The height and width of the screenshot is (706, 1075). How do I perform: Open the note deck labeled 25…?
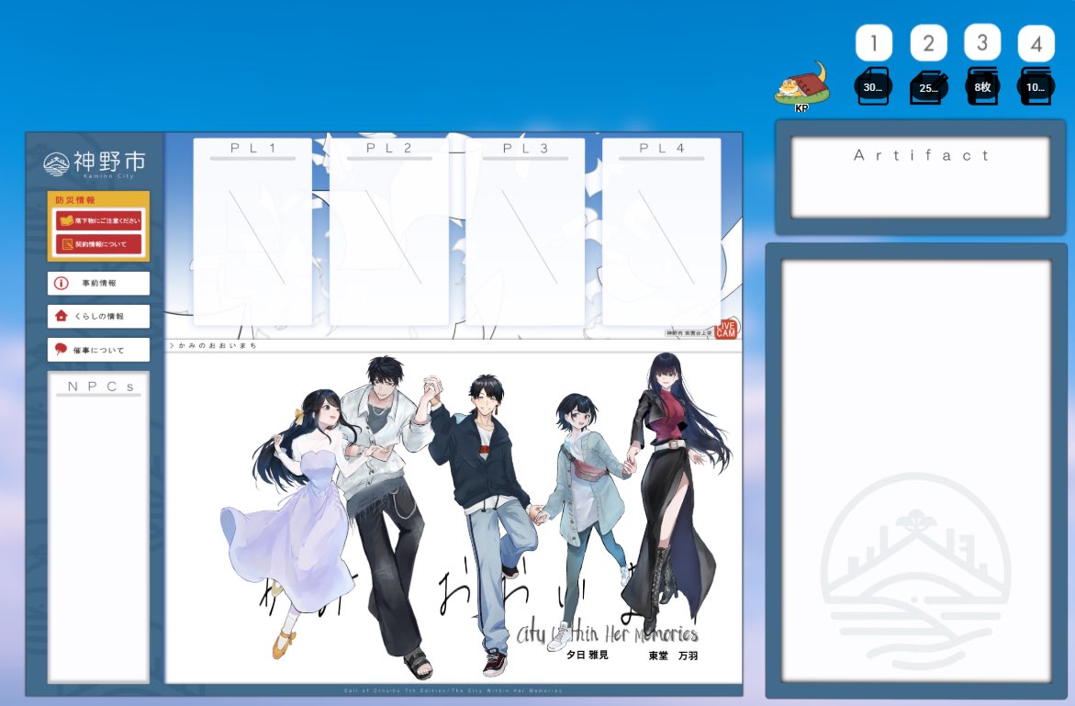(929, 87)
